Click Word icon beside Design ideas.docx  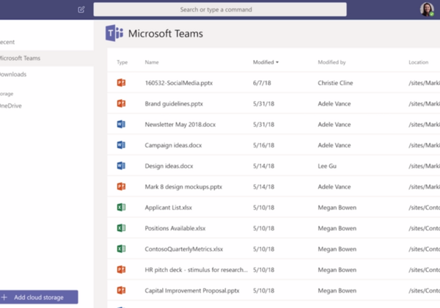122,166
